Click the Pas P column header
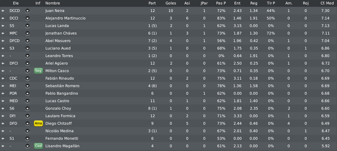 coord(221,3)
